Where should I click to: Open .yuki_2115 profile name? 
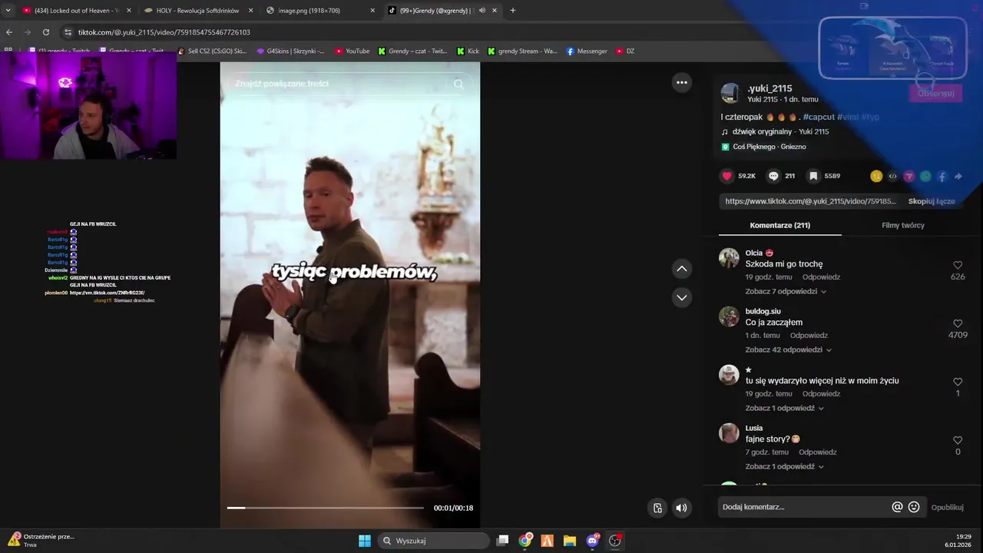click(770, 88)
